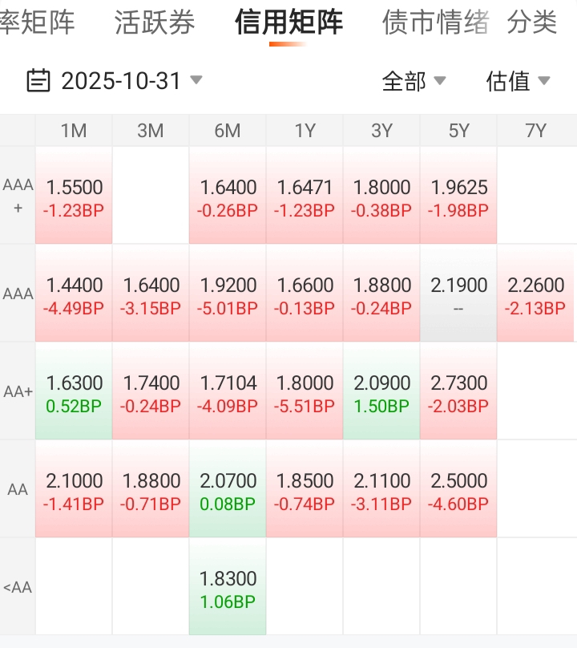This screenshot has height=648, width=577.
Task: Select the AAA+ row label
Action: tap(18, 196)
